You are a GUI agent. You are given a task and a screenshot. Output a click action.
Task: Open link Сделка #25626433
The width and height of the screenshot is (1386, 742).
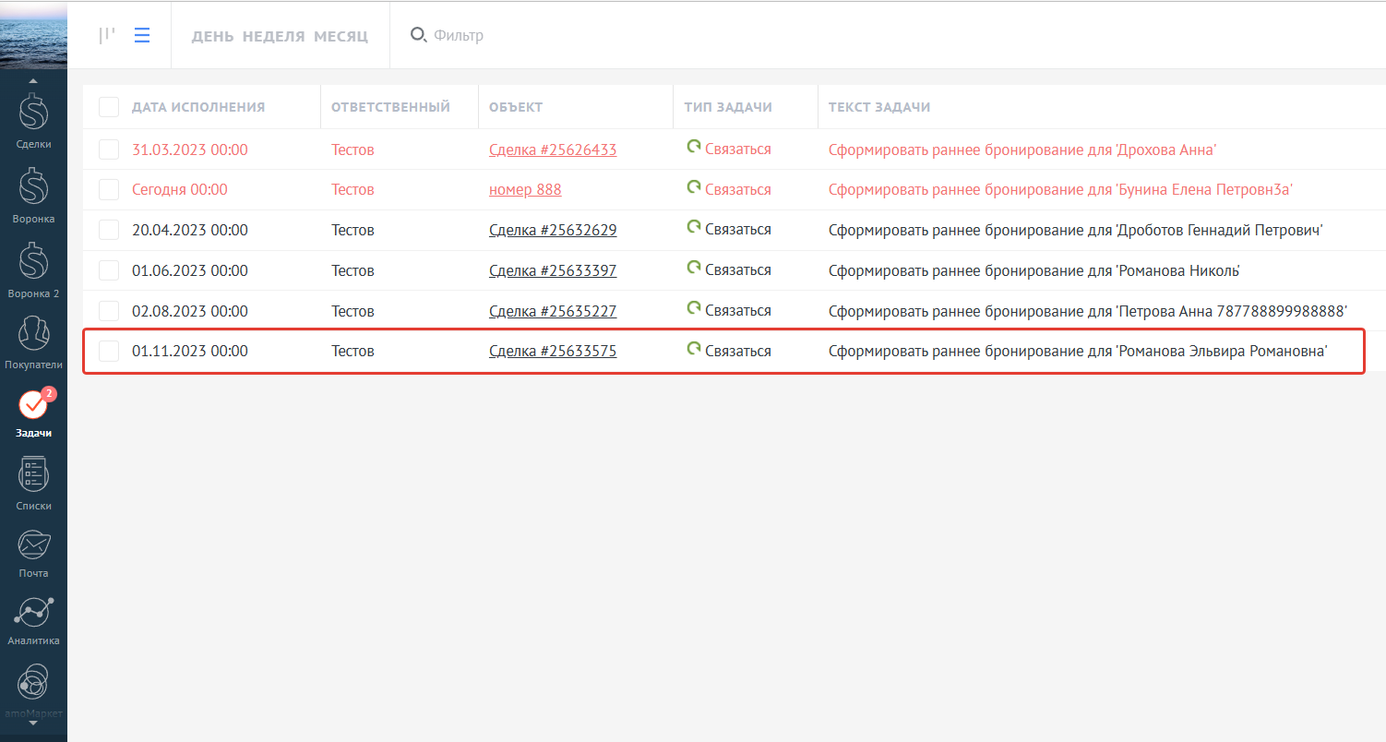553,150
